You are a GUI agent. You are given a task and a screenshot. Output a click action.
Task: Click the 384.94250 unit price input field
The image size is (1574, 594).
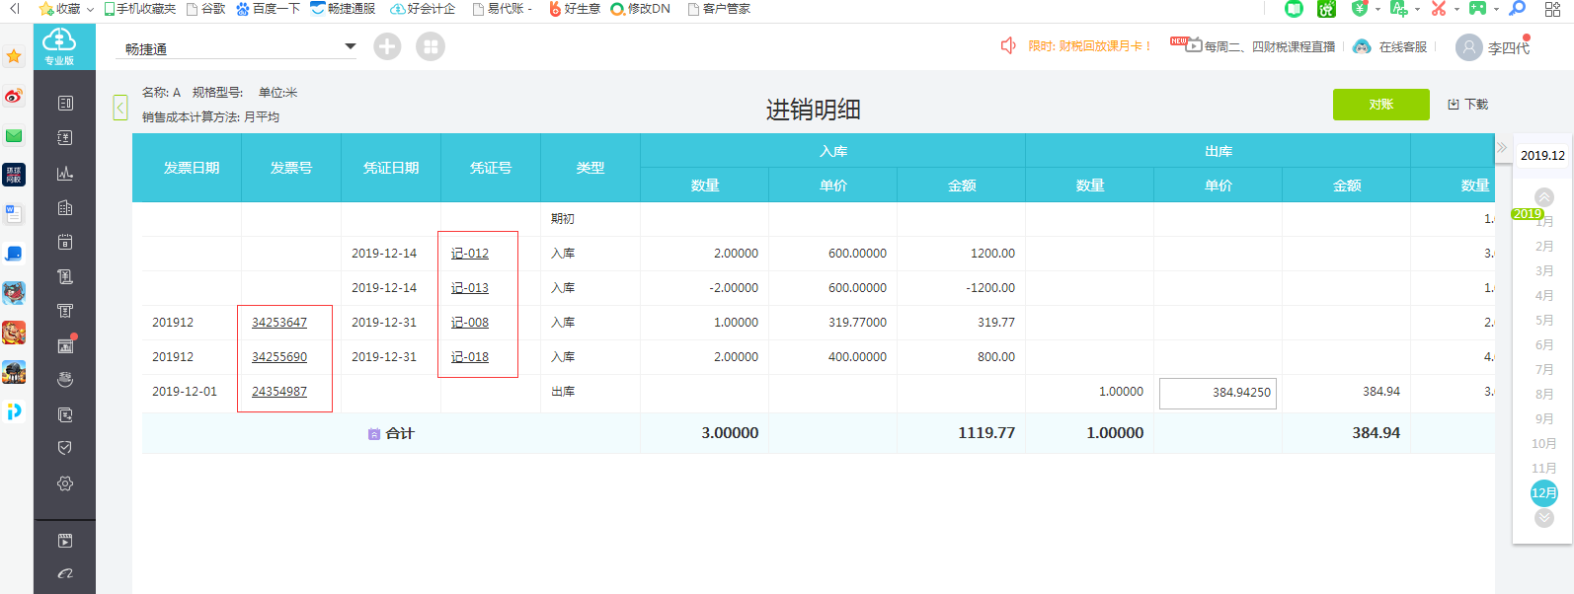(x=1217, y=393)
